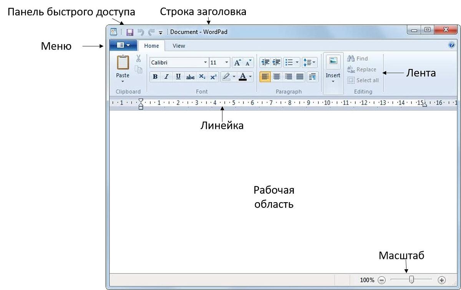Open the font family dropdown arrow
This screenshot has height=290, width=461.
coord(205,63)
